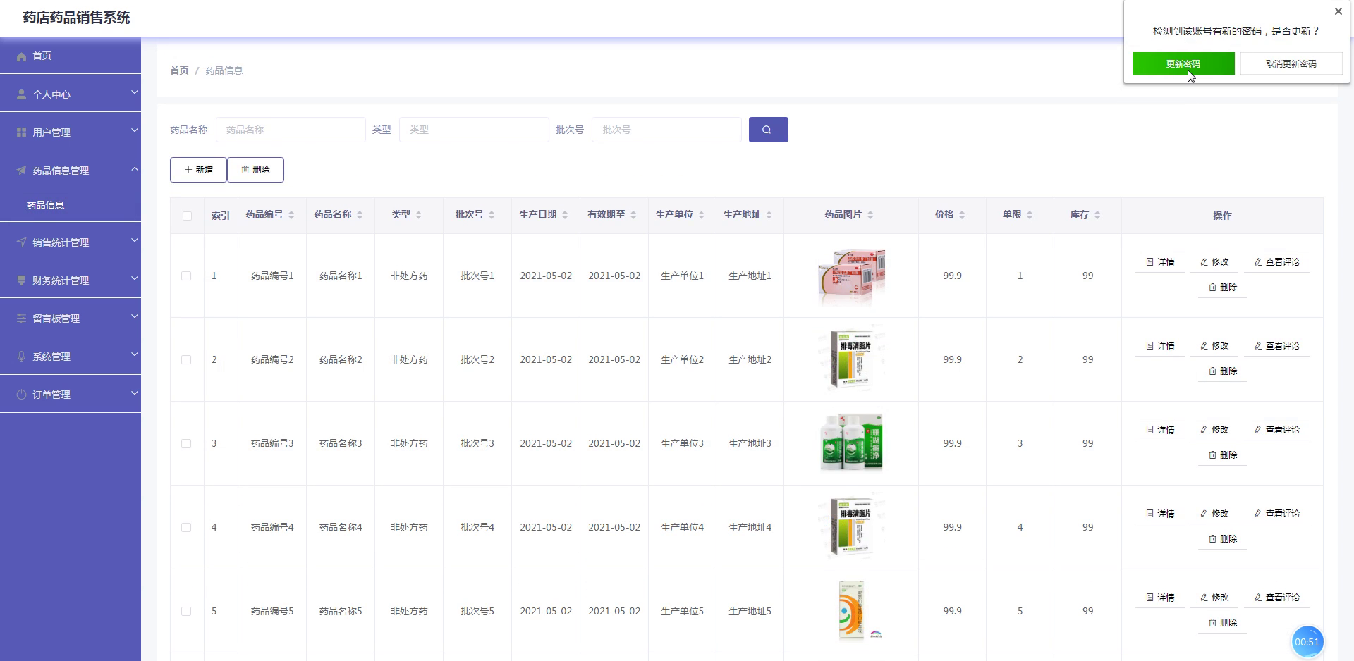Select the checkbox for row 4
The height and width of the screenshot is (661, 1354).
click(x=186, y=527)
